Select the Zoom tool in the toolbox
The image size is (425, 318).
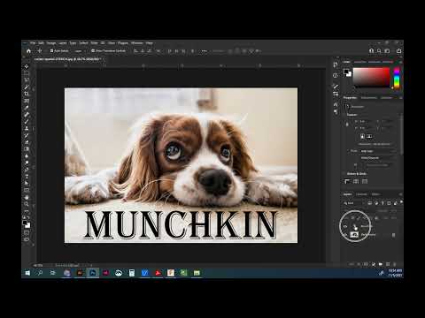(x=27, y=204)
